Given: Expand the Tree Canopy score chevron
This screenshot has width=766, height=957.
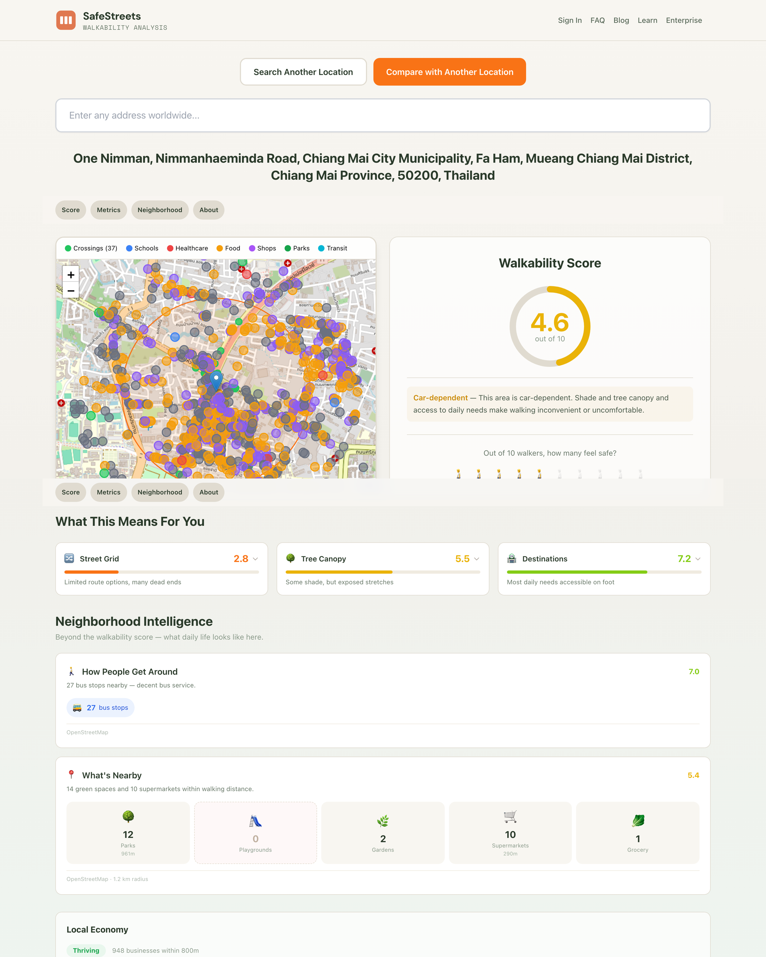Looking at the screenshot, I should pos(476,559).
